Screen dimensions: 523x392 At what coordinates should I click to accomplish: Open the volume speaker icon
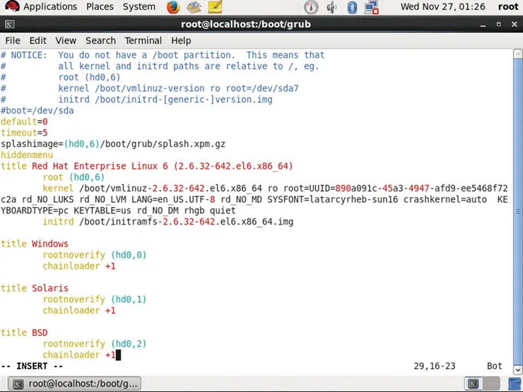tap(332, 7)
